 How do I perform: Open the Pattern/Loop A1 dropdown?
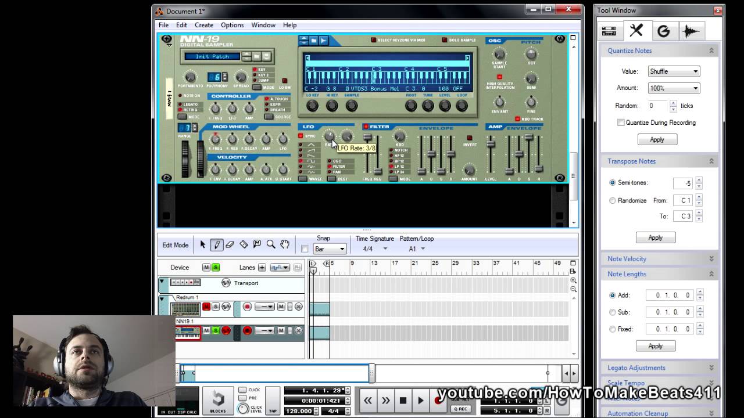point(417,248)
